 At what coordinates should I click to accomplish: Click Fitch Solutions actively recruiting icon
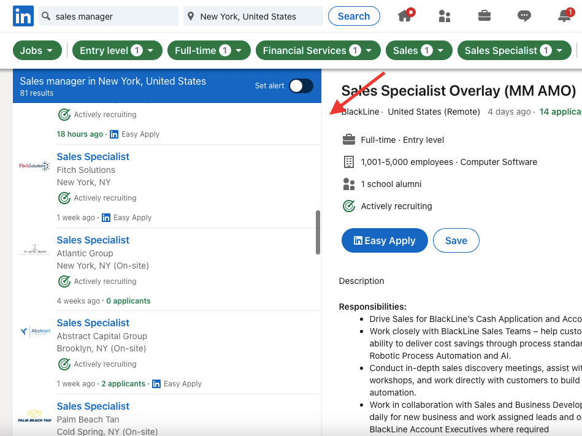click(x=64, y=198)
